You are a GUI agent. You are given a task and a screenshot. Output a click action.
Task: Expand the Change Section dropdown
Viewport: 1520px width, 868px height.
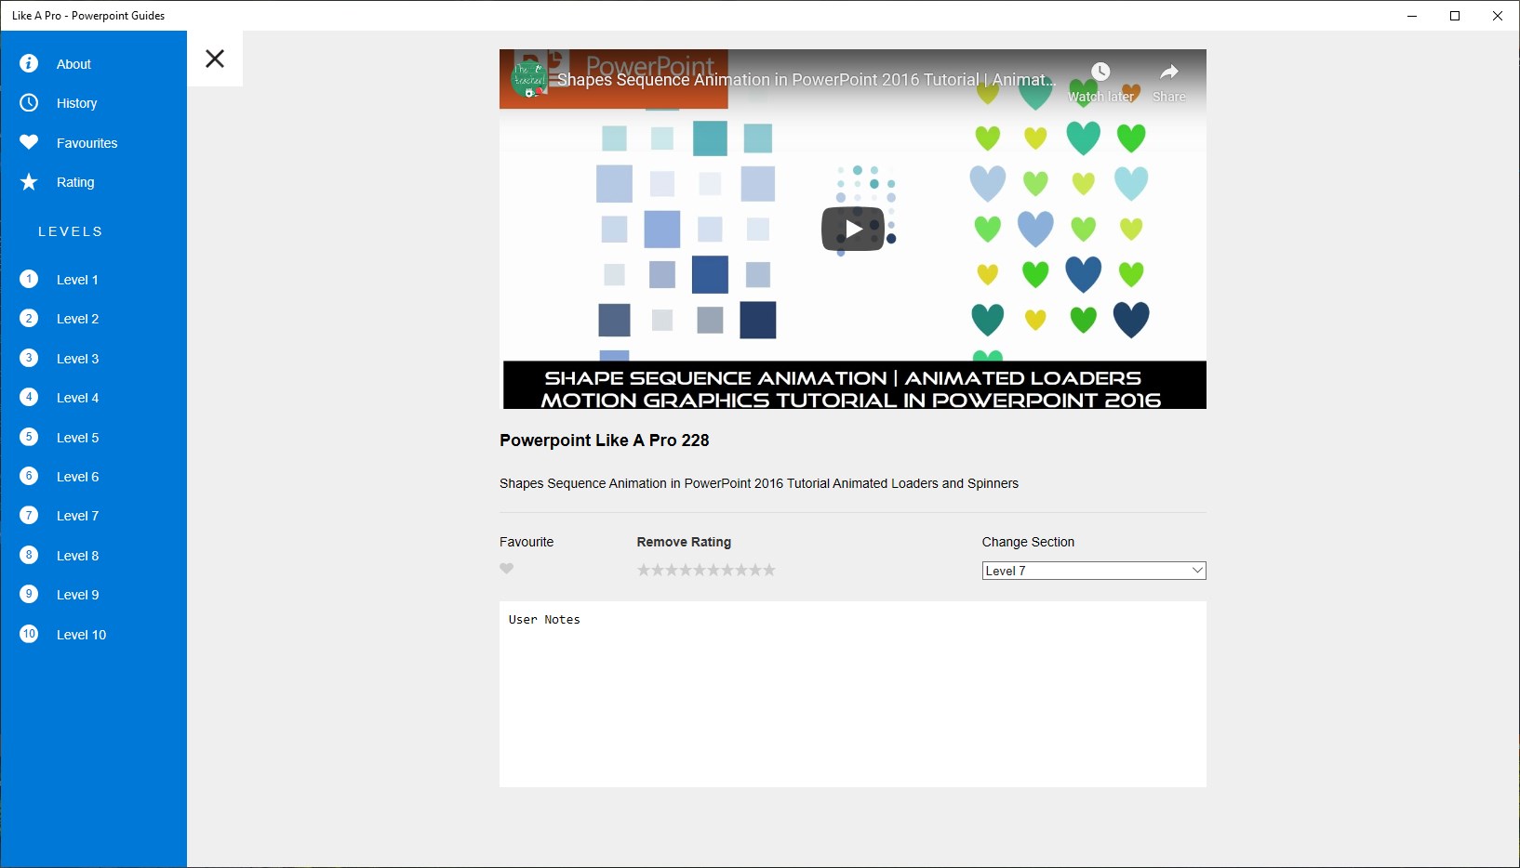pyautogui.click(x=1094, y=571)
